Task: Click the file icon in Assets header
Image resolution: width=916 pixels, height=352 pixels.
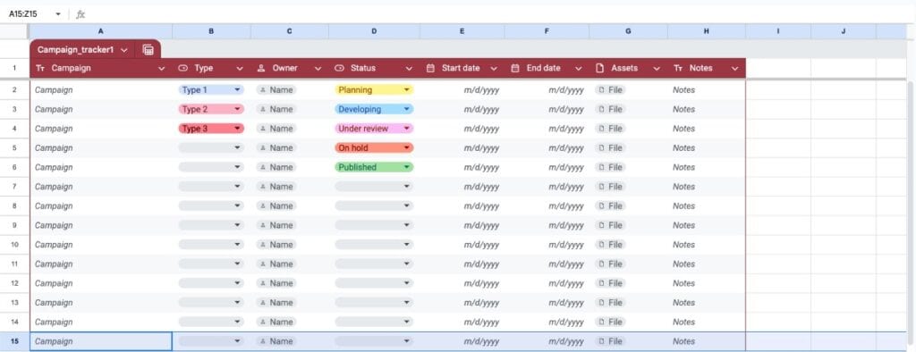Action: click(x=600, y=68)
